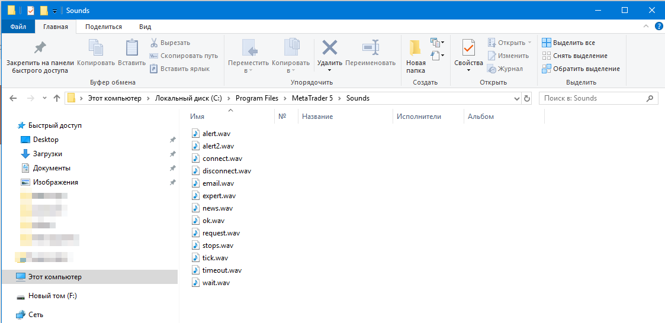Select the file connect.wav

coord(222,159)
